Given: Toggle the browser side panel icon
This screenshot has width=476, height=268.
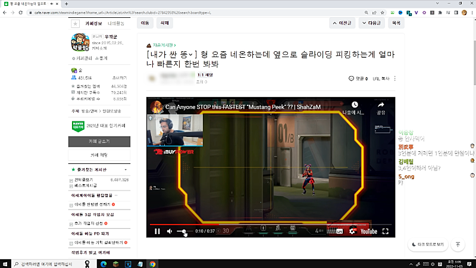Looking at the screenshot, I should click(x=456, y=13).
